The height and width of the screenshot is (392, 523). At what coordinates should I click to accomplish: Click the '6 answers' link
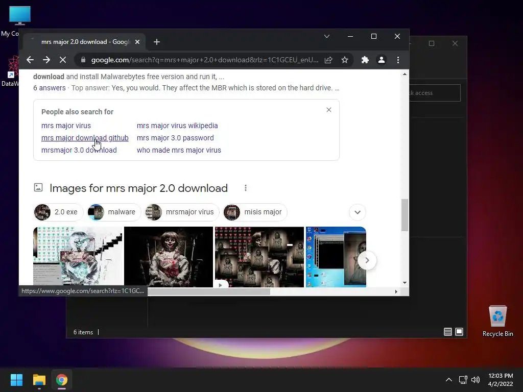click(x=50, y=88)
